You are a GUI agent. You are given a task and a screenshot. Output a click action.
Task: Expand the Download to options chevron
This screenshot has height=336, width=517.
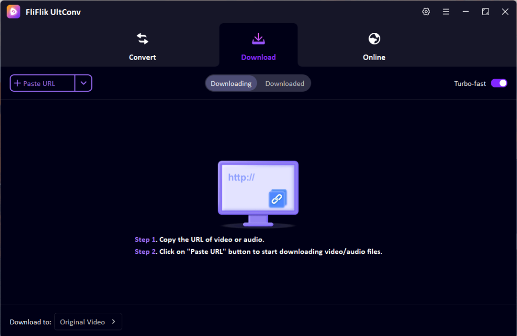click(x=114, y=321)
